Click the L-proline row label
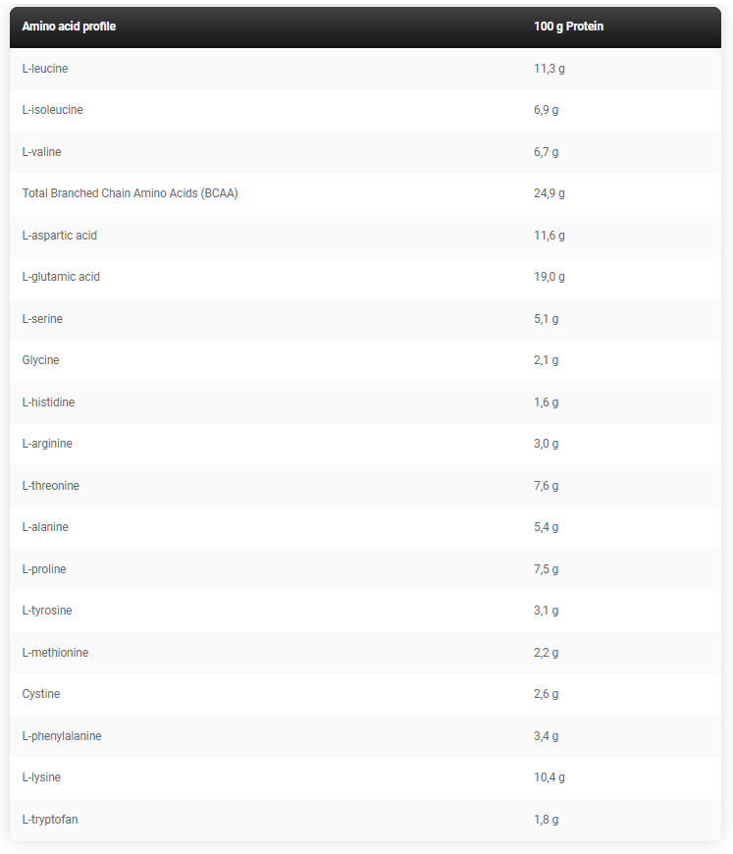The image size is (733, 854). (44, 569)
